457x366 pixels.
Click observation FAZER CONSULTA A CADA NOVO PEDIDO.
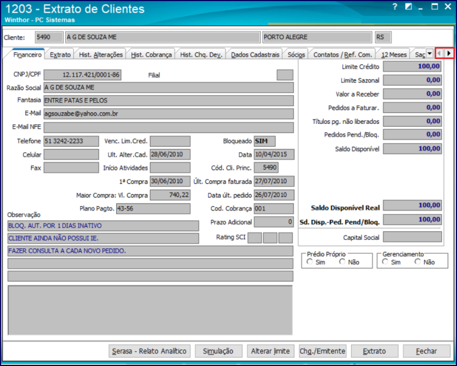point(151,251)
